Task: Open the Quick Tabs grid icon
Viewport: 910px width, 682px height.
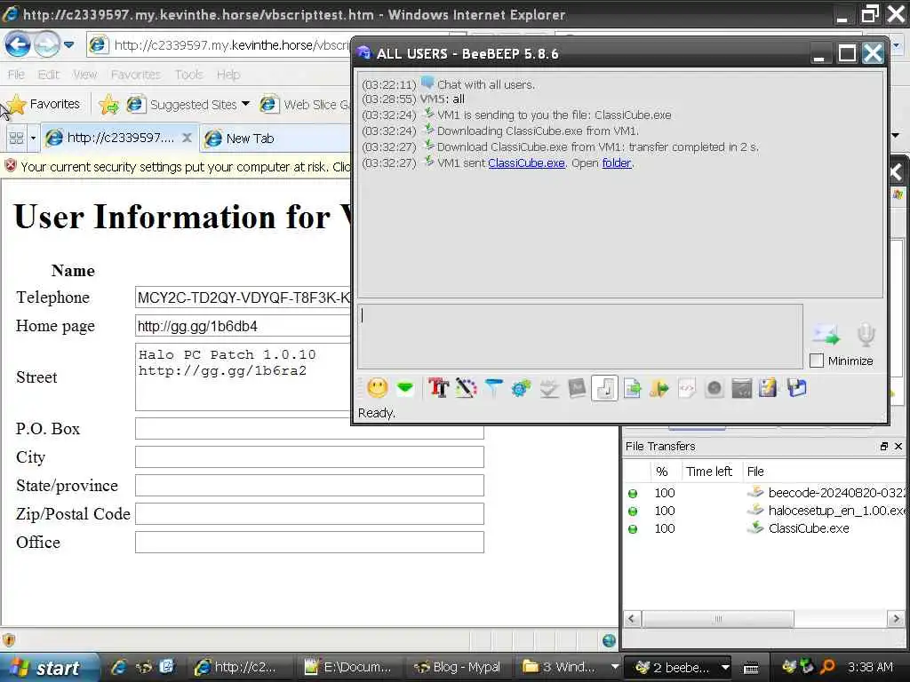Action: coord(16,138)
